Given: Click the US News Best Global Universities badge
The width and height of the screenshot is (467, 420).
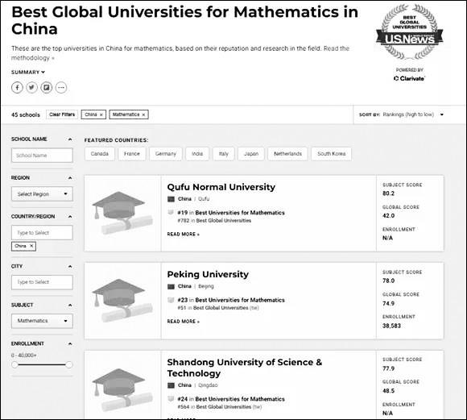Looking at the screenshot, I should coord(410,32).
